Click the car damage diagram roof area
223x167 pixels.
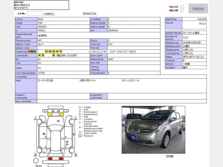click(x=55, y=141)
